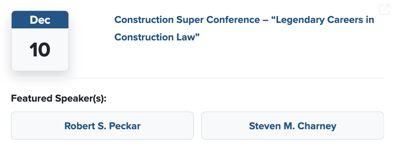Select the blue "Dec" month header
This screenshot has height=150, width=393.
(x=40, y=20)
